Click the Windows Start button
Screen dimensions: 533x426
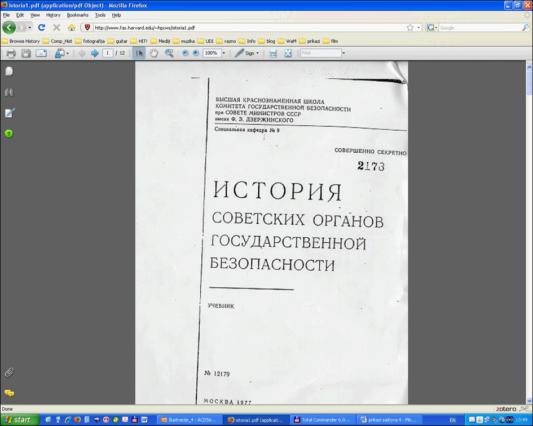click(18, 420)
